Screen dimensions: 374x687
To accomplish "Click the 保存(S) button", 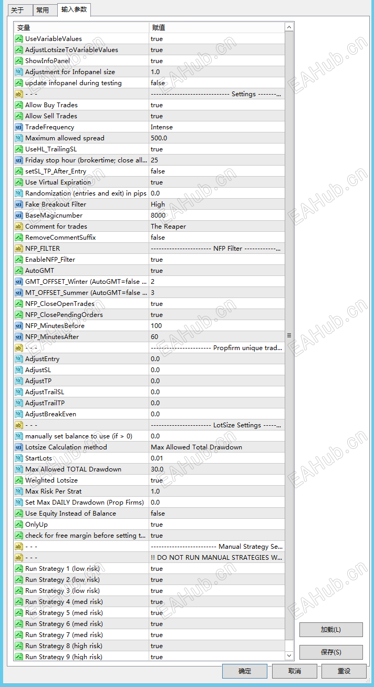I will coord(331,652).
